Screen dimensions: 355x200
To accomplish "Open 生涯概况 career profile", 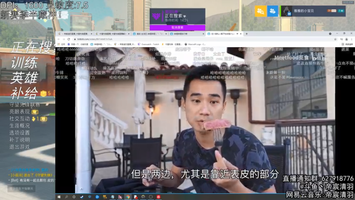I will tap(20, 126).
